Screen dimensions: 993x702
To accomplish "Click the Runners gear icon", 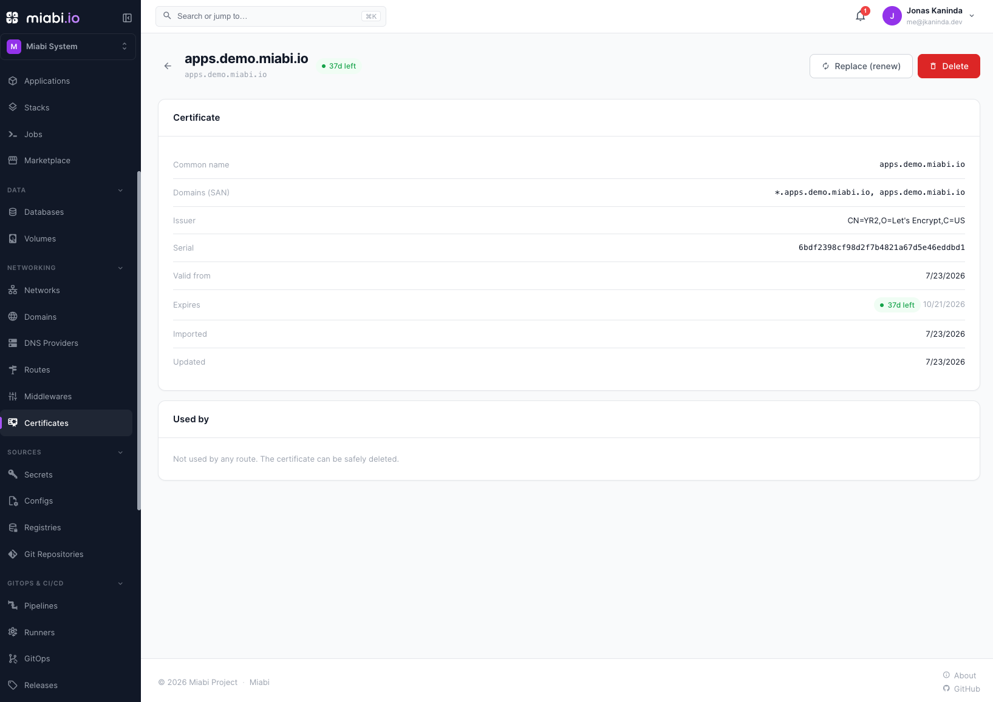I will 13,632.
